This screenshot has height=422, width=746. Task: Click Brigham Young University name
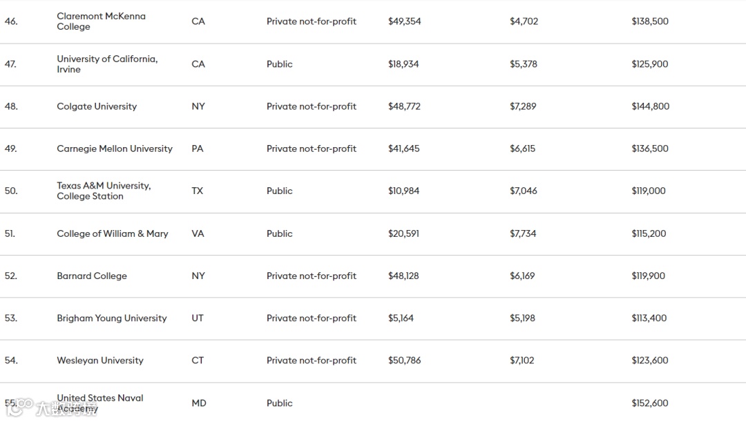112,318
